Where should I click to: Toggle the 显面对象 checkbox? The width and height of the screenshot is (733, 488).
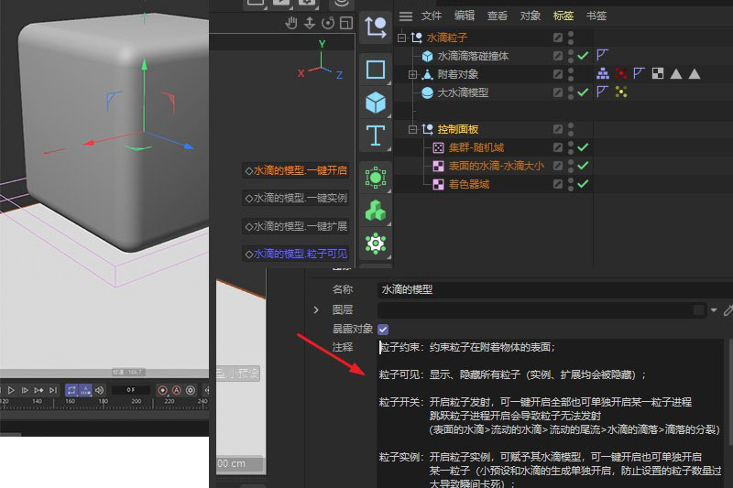pyautogui.click(x=383, y=330)
